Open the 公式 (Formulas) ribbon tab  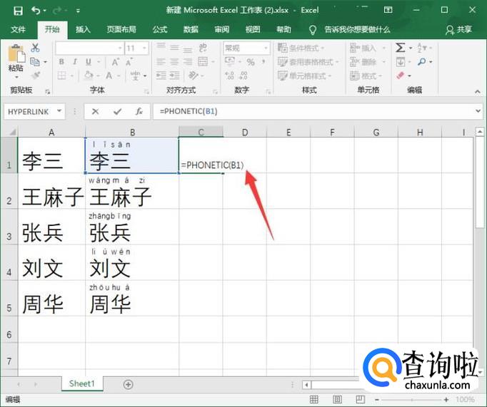coord(160,29)
